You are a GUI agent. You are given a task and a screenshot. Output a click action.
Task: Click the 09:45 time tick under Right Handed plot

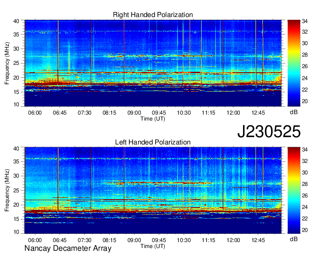(159, 113)
